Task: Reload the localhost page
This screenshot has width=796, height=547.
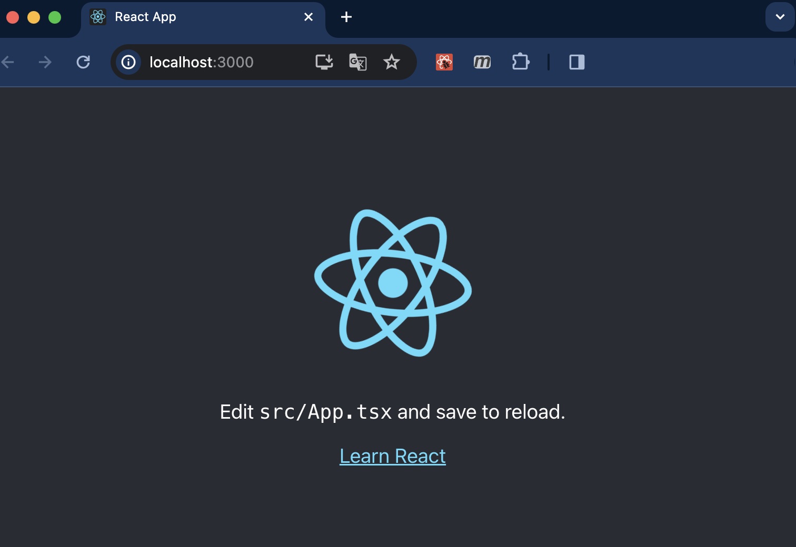Action: point(83,62)
